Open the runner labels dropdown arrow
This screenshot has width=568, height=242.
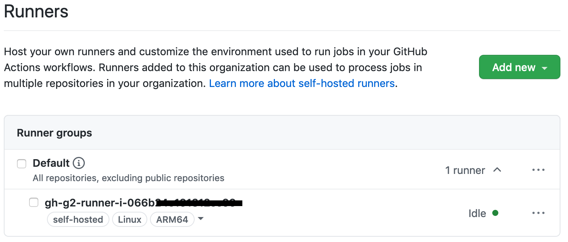(x=201, y=219)
